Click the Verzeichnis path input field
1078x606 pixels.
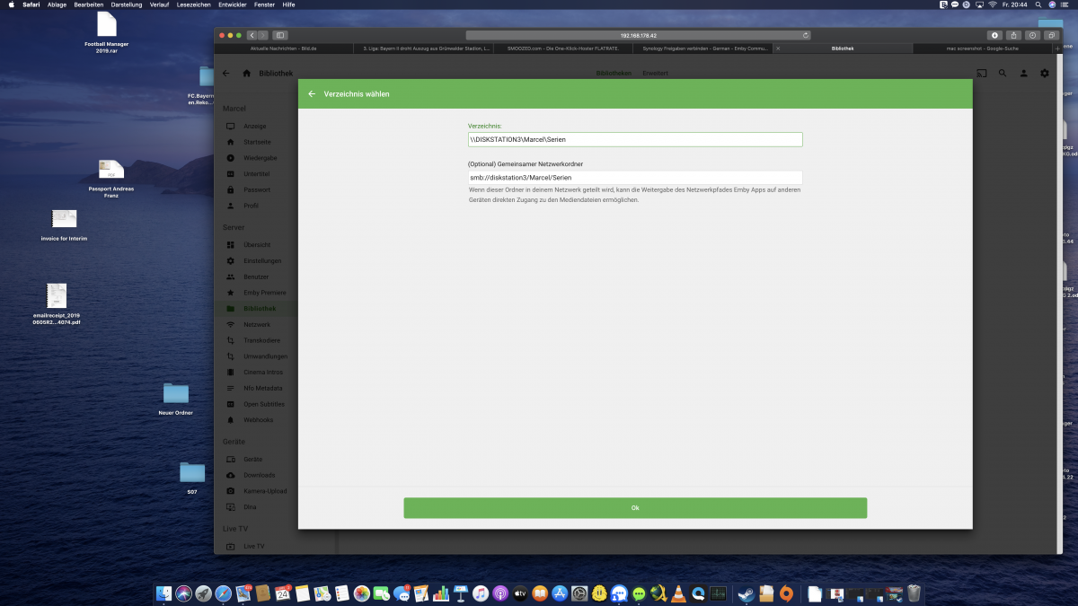[635, 139]
